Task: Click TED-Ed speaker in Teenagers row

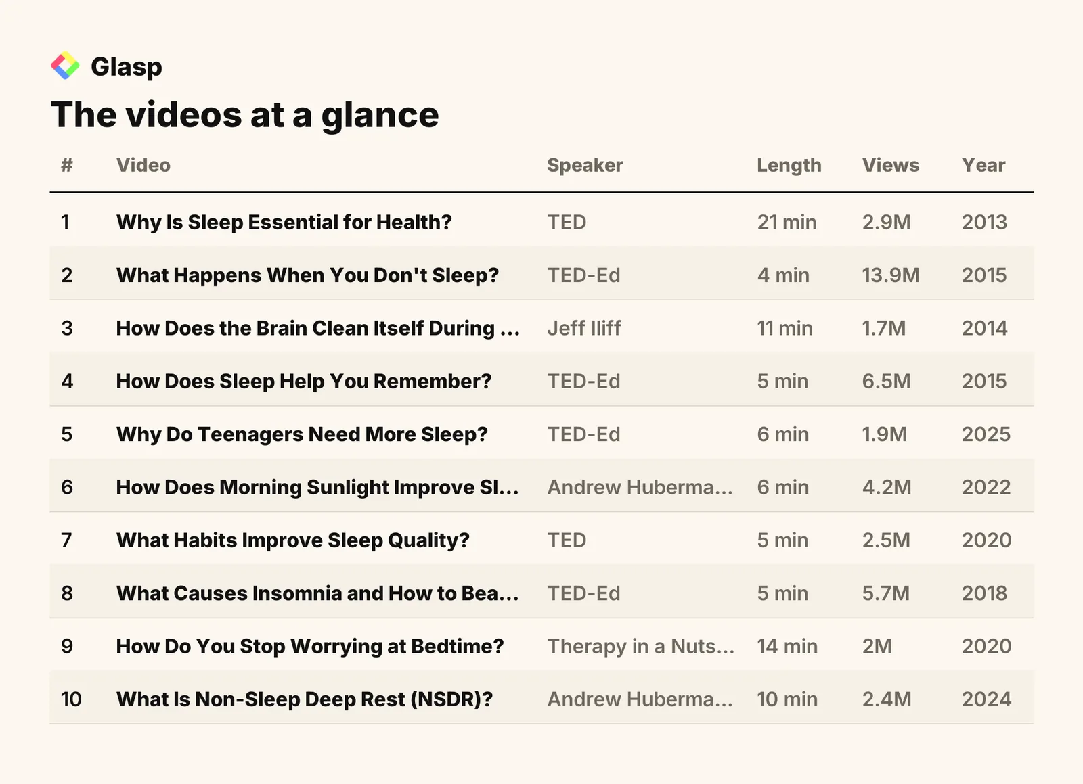Action: point(584,434)
